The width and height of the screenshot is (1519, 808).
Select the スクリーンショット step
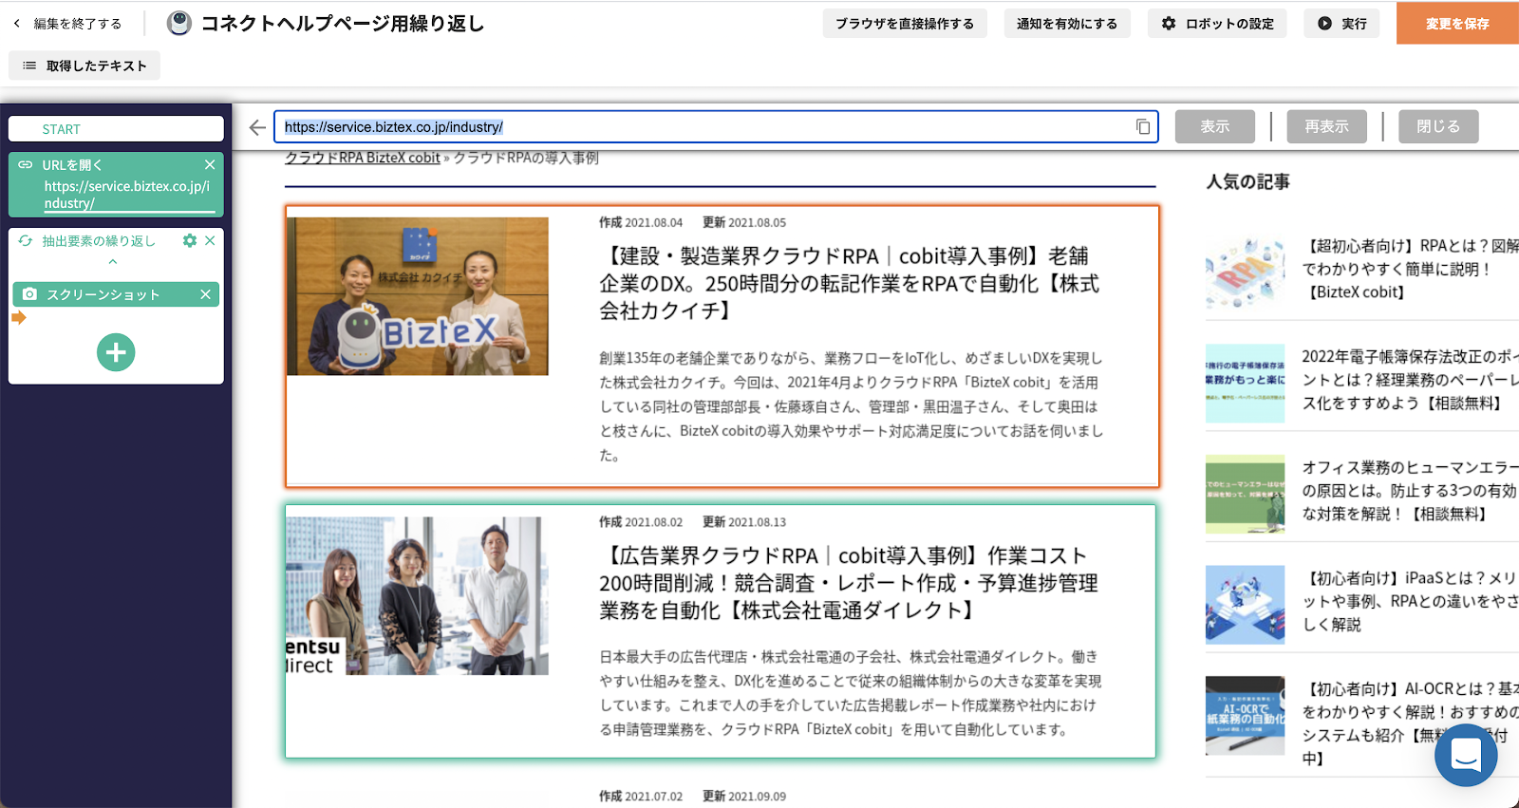(x=116, y=294)
